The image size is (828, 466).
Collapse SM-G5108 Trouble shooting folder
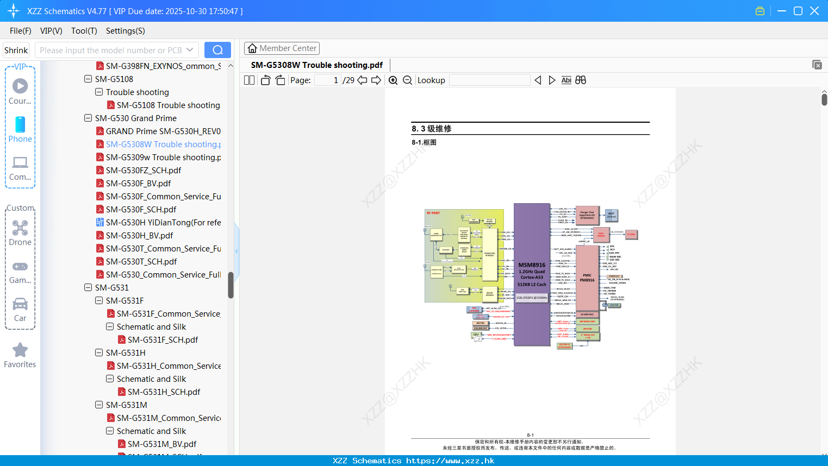click(99, 92)
